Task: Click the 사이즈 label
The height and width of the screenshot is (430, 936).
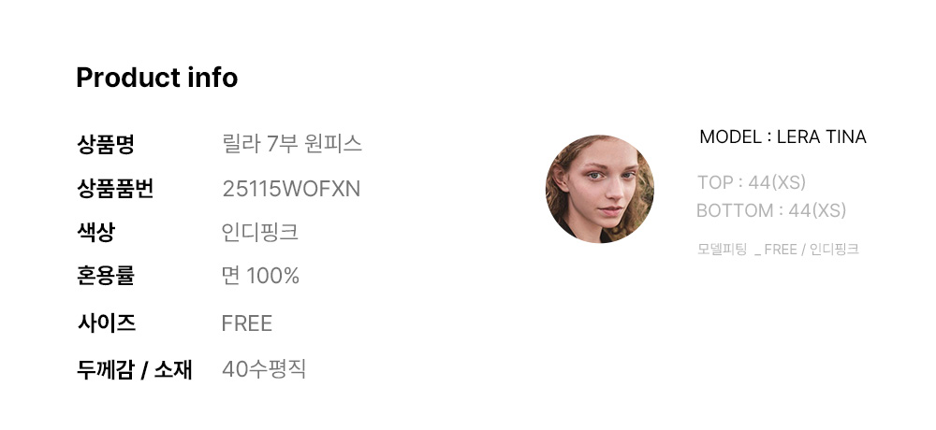Action: 107,323
